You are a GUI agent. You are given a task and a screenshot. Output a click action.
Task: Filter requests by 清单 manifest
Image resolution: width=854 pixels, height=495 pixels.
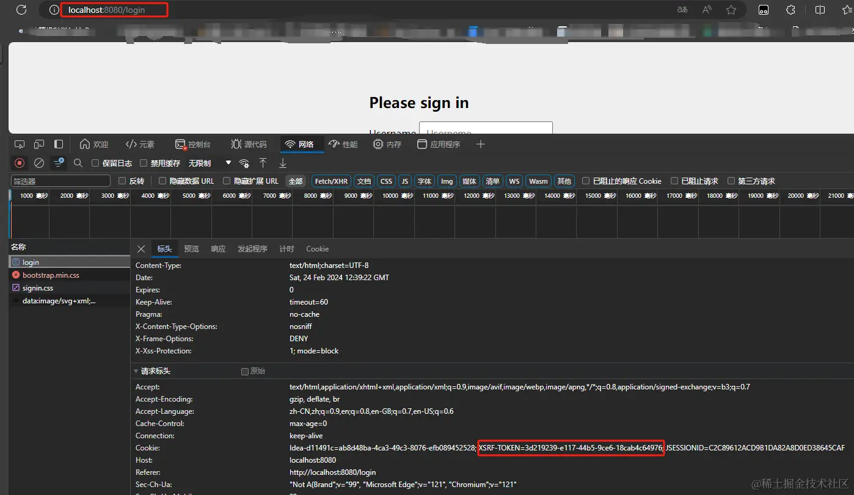pos(492,181)
